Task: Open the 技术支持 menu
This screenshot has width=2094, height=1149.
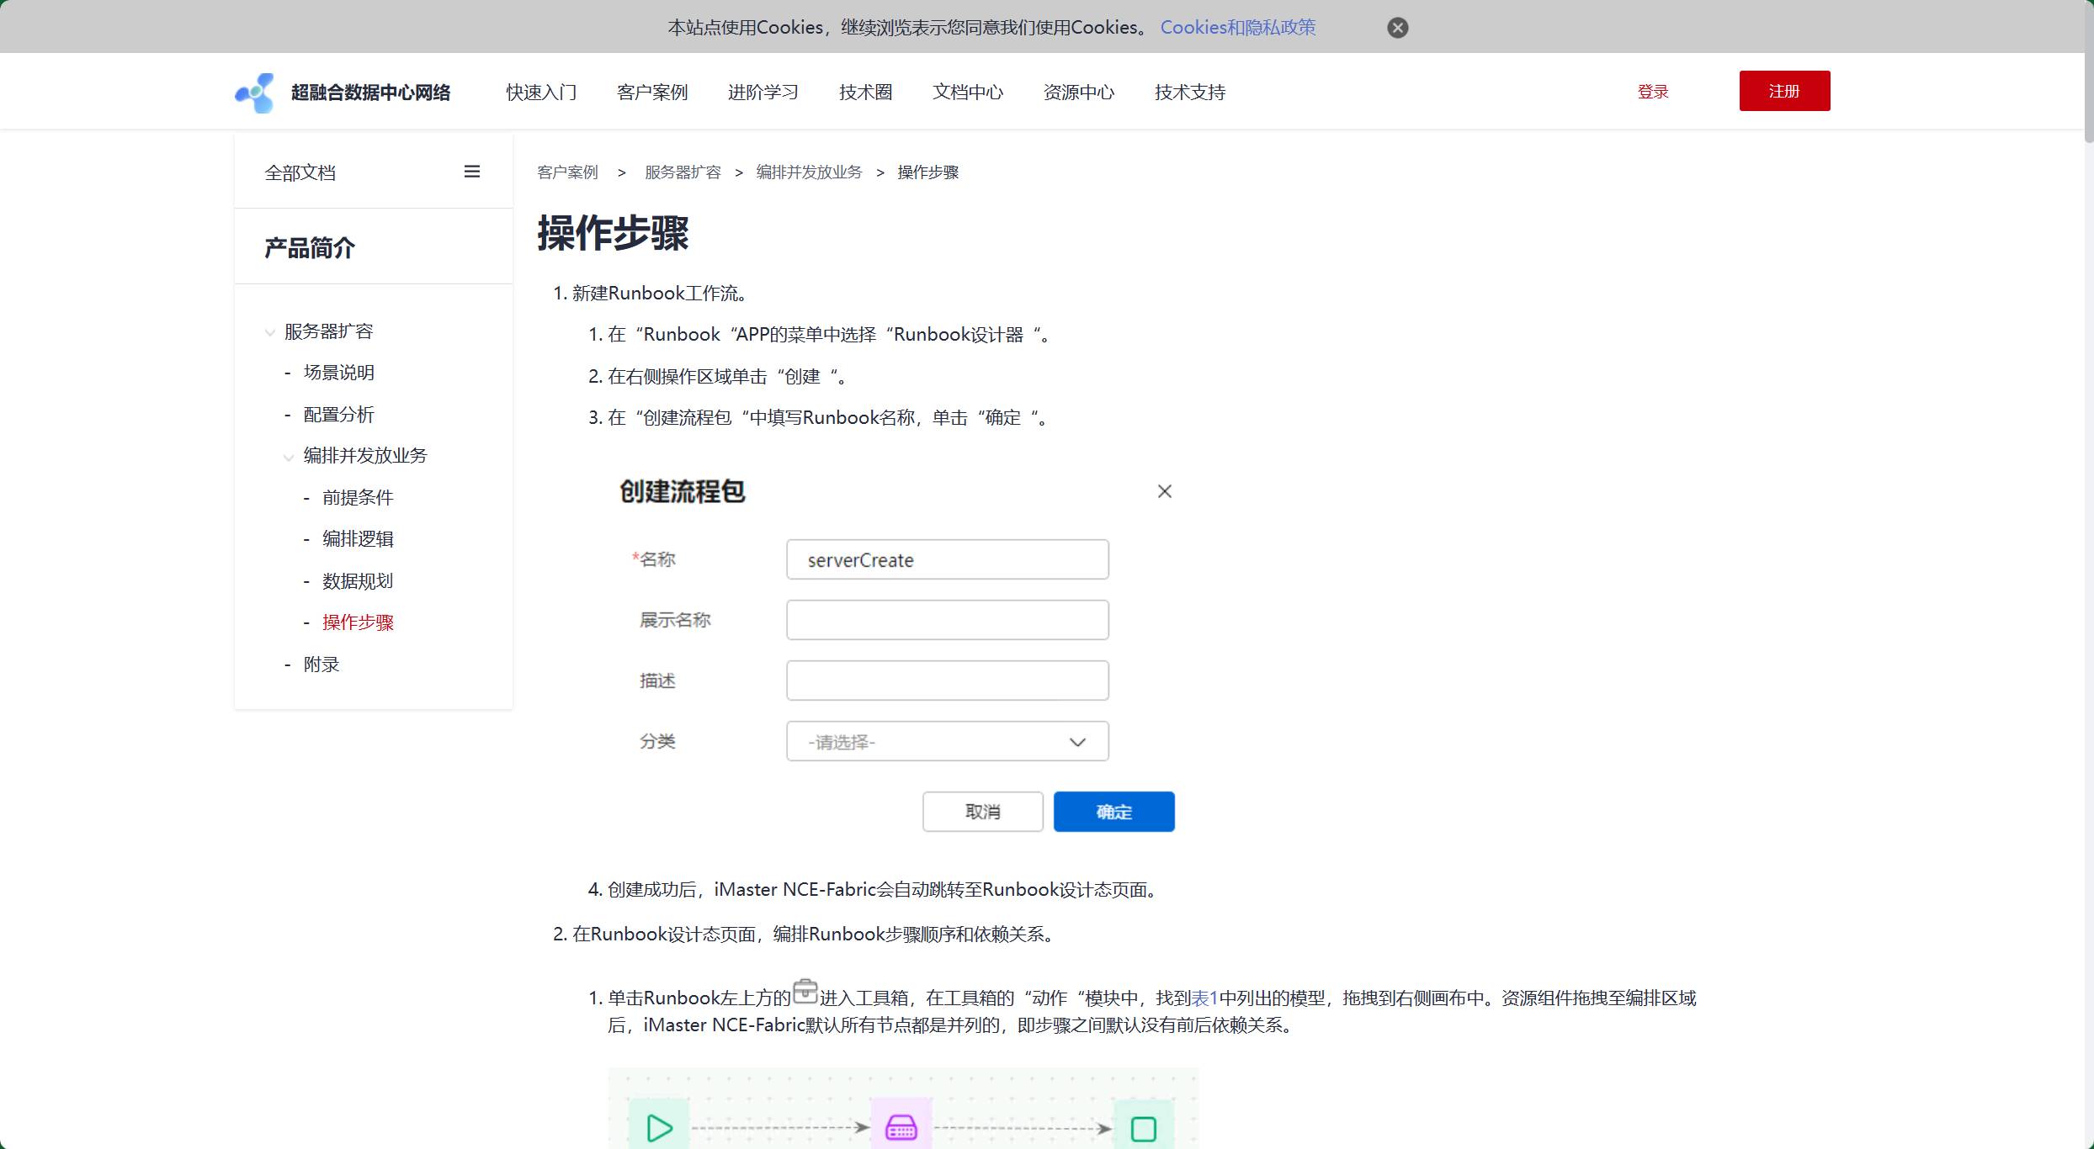Action: coord(1190,93)
